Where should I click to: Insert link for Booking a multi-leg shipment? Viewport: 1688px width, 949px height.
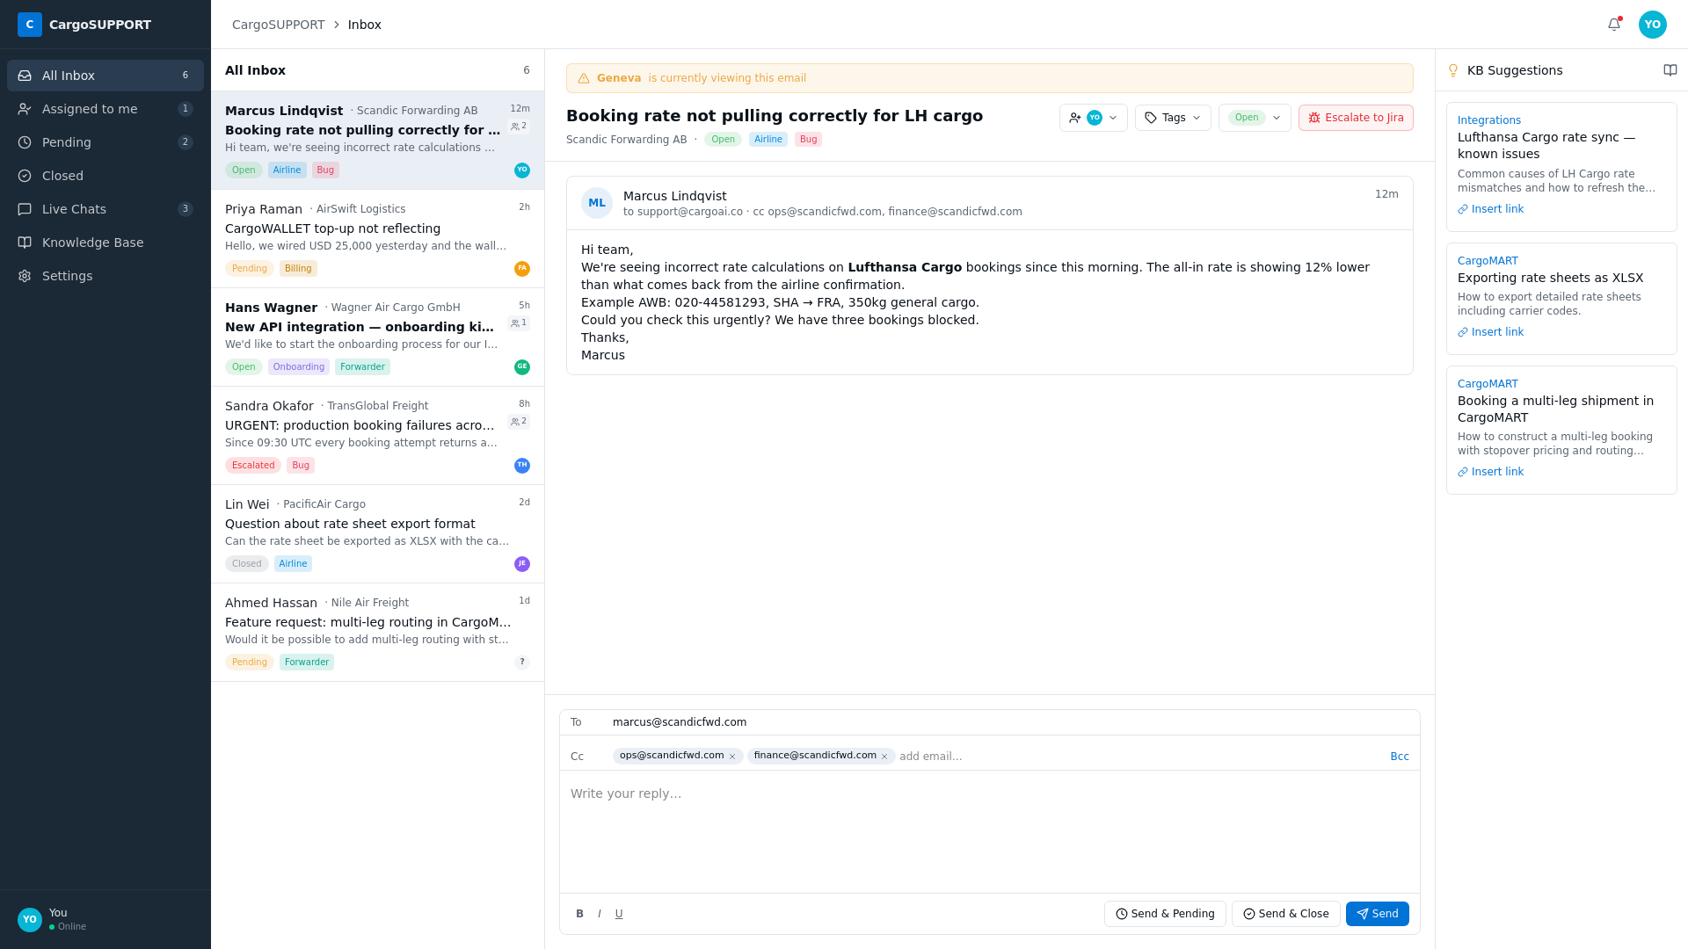(x=1490, y=472)
